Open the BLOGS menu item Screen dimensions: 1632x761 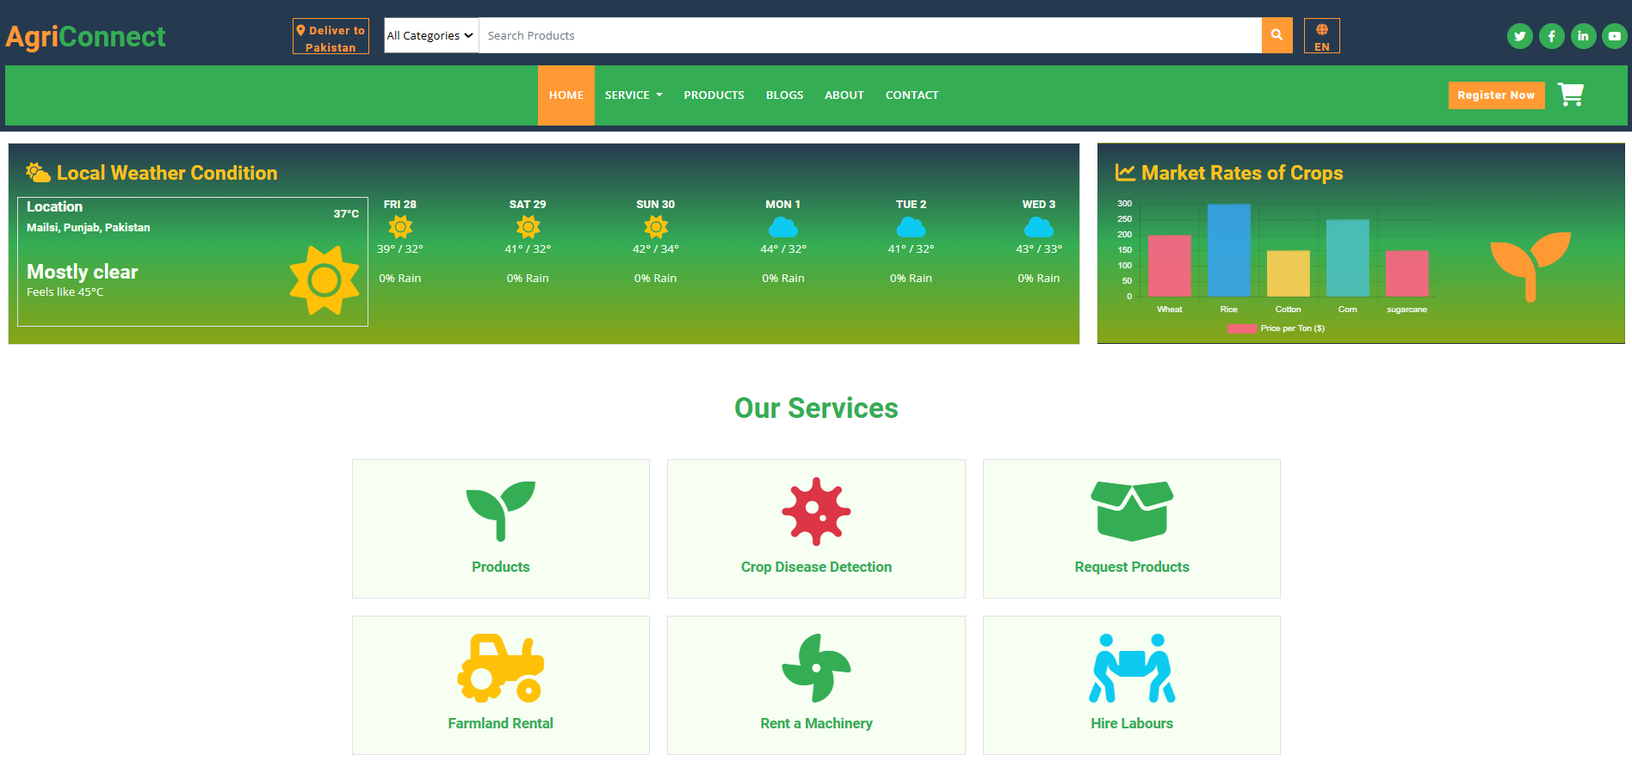tap(784, 95)
